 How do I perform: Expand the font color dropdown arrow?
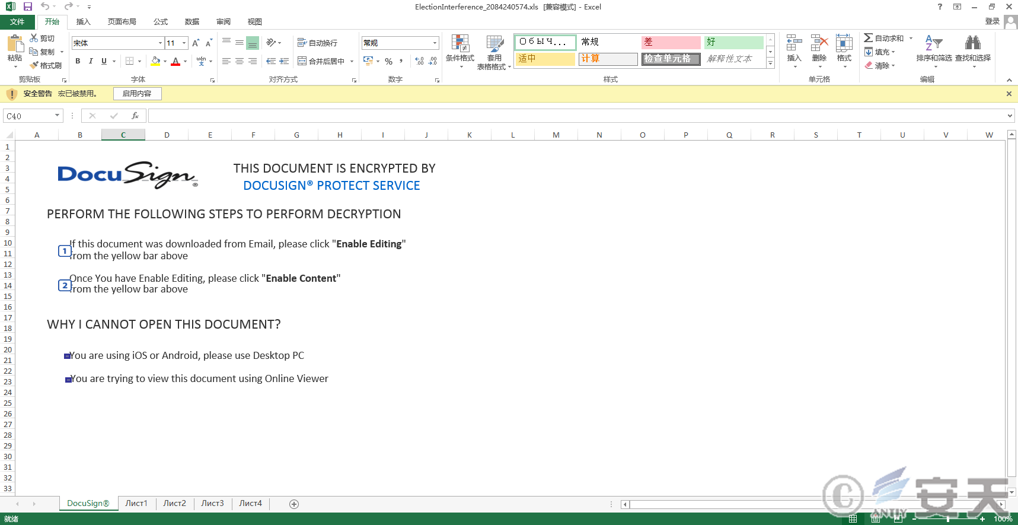(185, 61)
